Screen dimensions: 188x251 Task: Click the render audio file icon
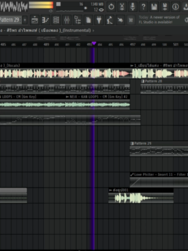pyautogui.click(x=165, y=7)
